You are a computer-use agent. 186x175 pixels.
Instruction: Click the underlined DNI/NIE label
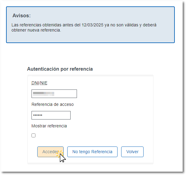click(39, 83)
